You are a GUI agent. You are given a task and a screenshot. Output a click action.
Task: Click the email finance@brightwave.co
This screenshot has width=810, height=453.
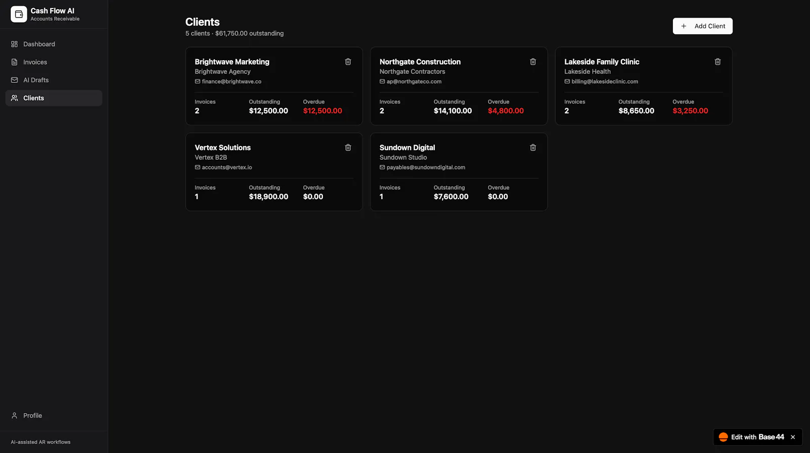(x=231, y=81)
